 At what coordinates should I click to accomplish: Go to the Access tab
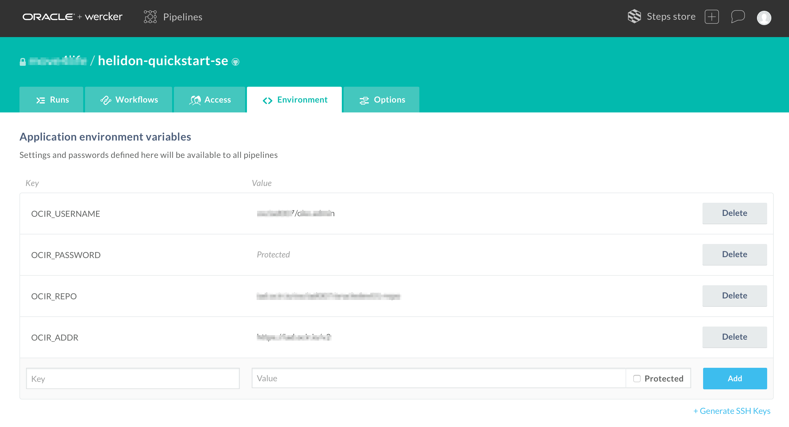[x=210, y=100]
